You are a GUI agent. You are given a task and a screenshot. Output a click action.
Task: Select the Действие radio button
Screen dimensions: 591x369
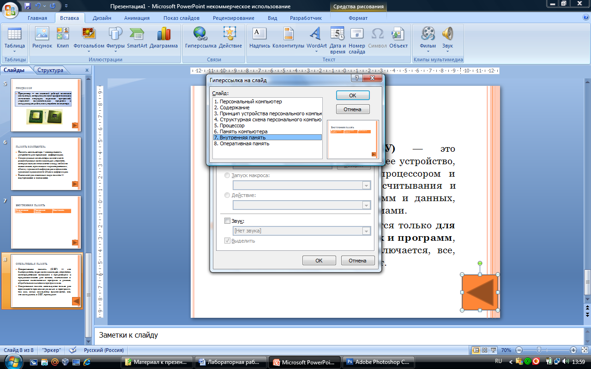pyautogui.click(x=227, y=195)
